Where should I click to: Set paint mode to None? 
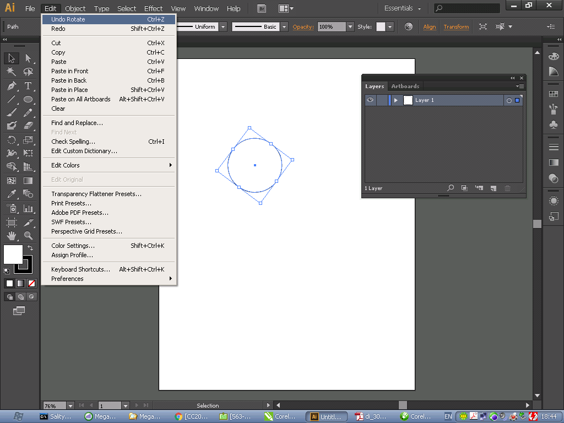click(x=31, y=284)
